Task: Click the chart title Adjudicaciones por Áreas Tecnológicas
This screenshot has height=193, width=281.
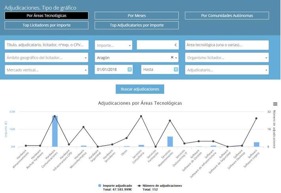Action: click(x=140, y=103)
